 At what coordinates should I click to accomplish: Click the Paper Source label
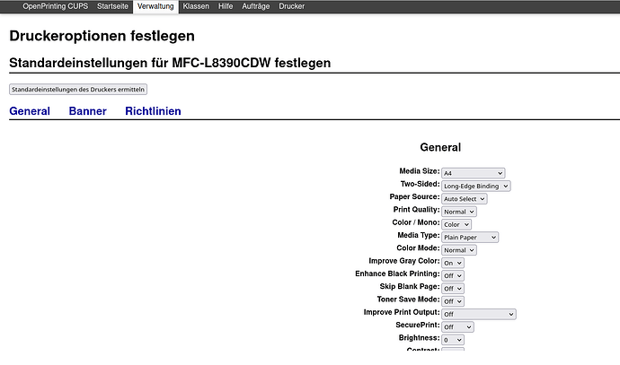(x=415, y=197)
